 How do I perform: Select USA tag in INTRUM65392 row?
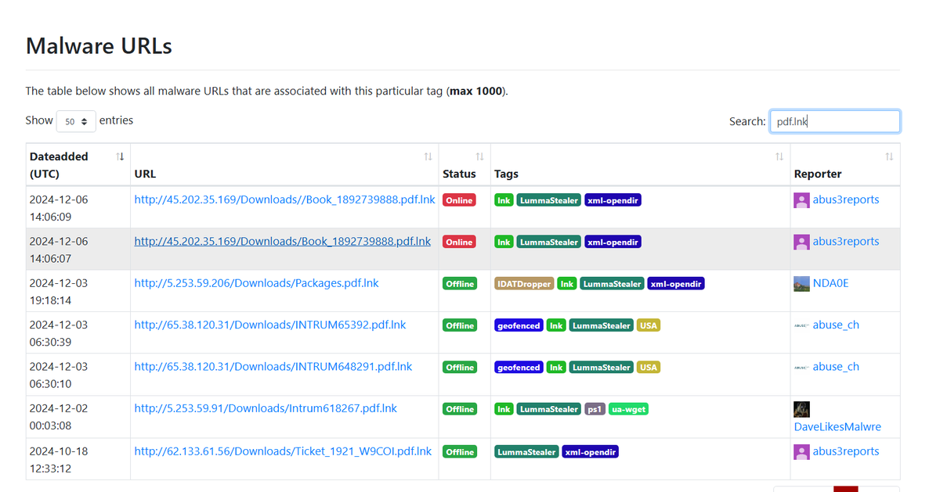[648, 325]
